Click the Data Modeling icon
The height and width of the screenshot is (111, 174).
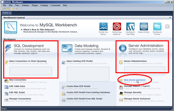(x=67, y=48)
